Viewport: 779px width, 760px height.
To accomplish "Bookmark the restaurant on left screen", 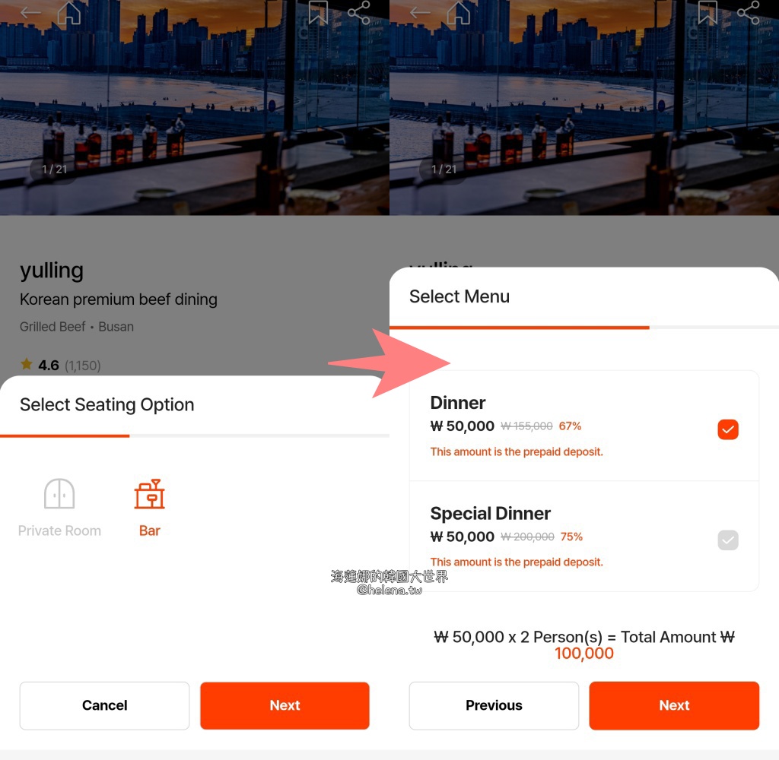I will pyautogui.click(x=318, y=12).
